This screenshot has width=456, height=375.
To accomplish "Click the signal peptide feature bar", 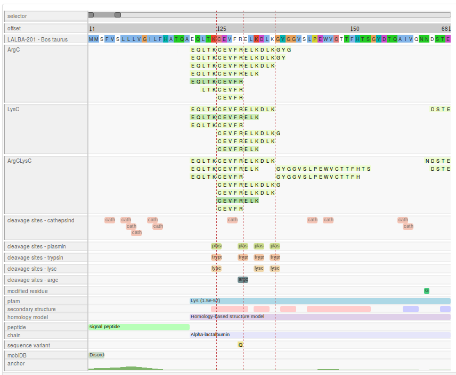I will 139,327.
